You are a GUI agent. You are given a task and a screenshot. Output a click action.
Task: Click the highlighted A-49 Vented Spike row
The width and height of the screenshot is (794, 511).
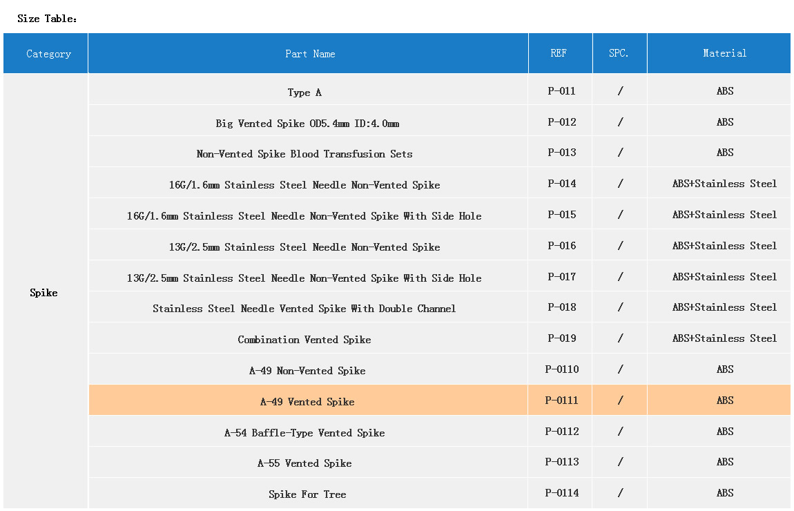pyautogui.click(x=307, y=401)
